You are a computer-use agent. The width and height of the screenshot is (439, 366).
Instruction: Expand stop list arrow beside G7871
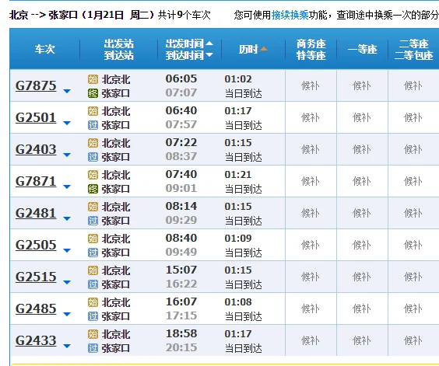tap(67, 186)
